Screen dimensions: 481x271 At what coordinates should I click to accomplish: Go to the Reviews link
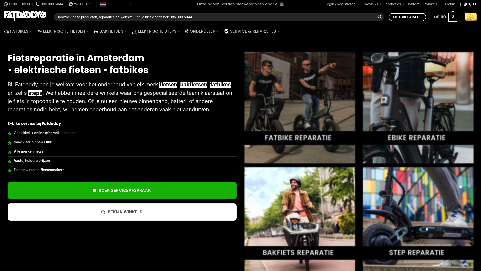[371, 4]
